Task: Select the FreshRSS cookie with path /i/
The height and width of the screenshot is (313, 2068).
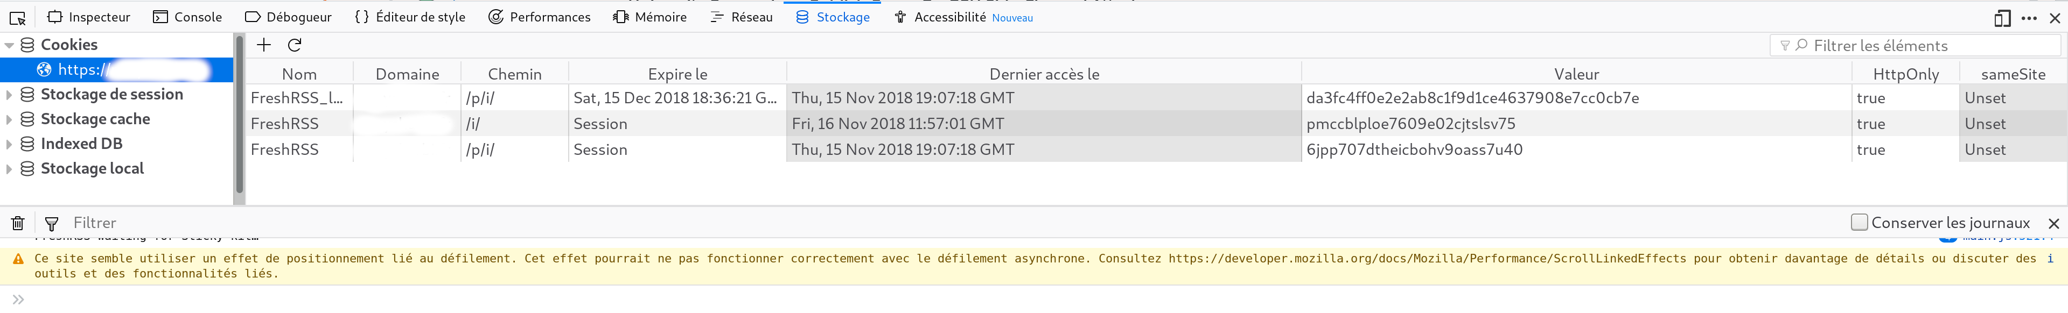Action: 1156,124
